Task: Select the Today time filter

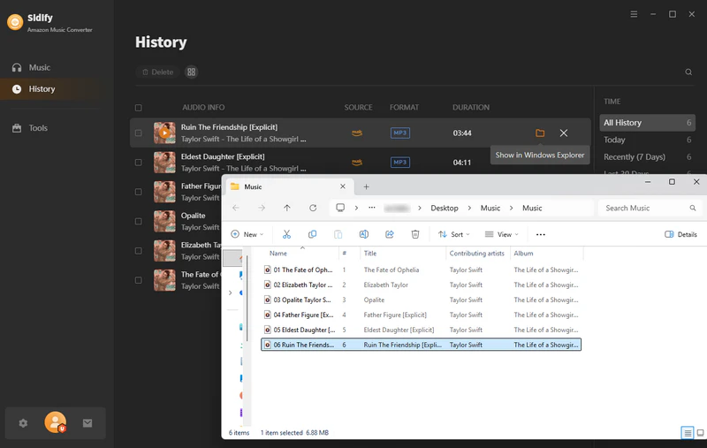Action: 614,140
